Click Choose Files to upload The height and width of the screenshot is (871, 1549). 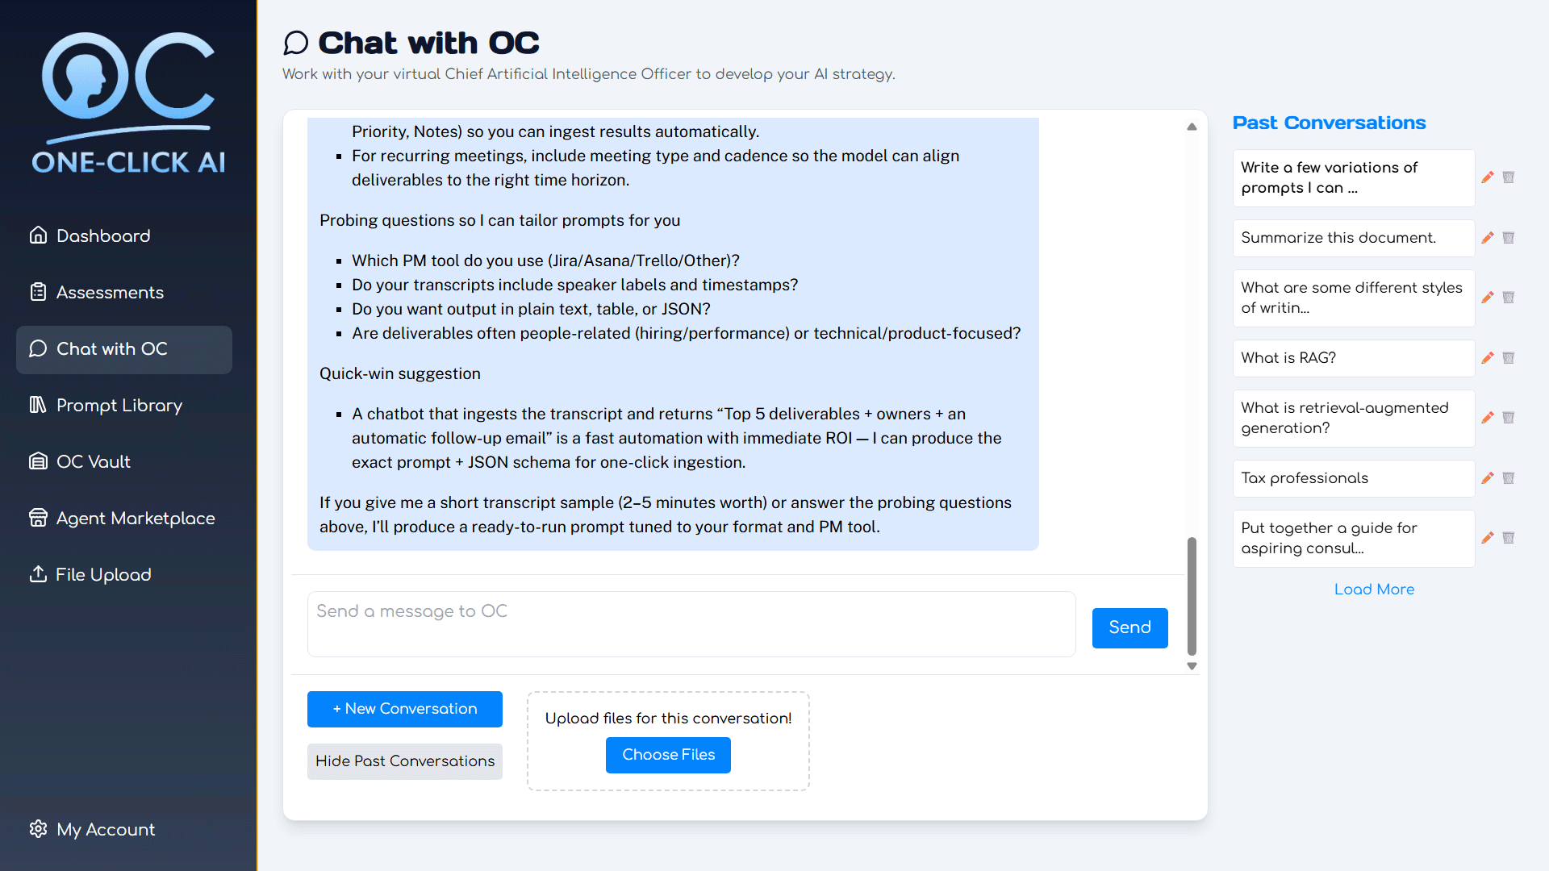click(x=668, y=755)
